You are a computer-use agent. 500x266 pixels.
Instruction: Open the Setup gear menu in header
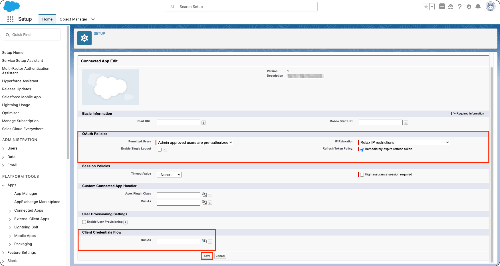(x=469, y=7)
